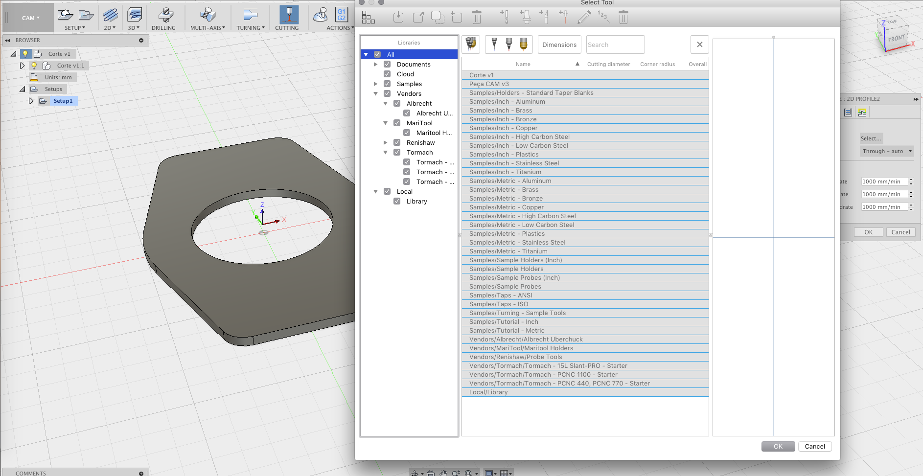
Task: Expand the Setup1 browser node
Action: [x=31, y=101]
